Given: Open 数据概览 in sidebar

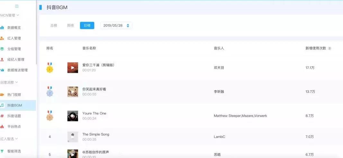Looking at the screenshot, I should click(x=14, y=28).
